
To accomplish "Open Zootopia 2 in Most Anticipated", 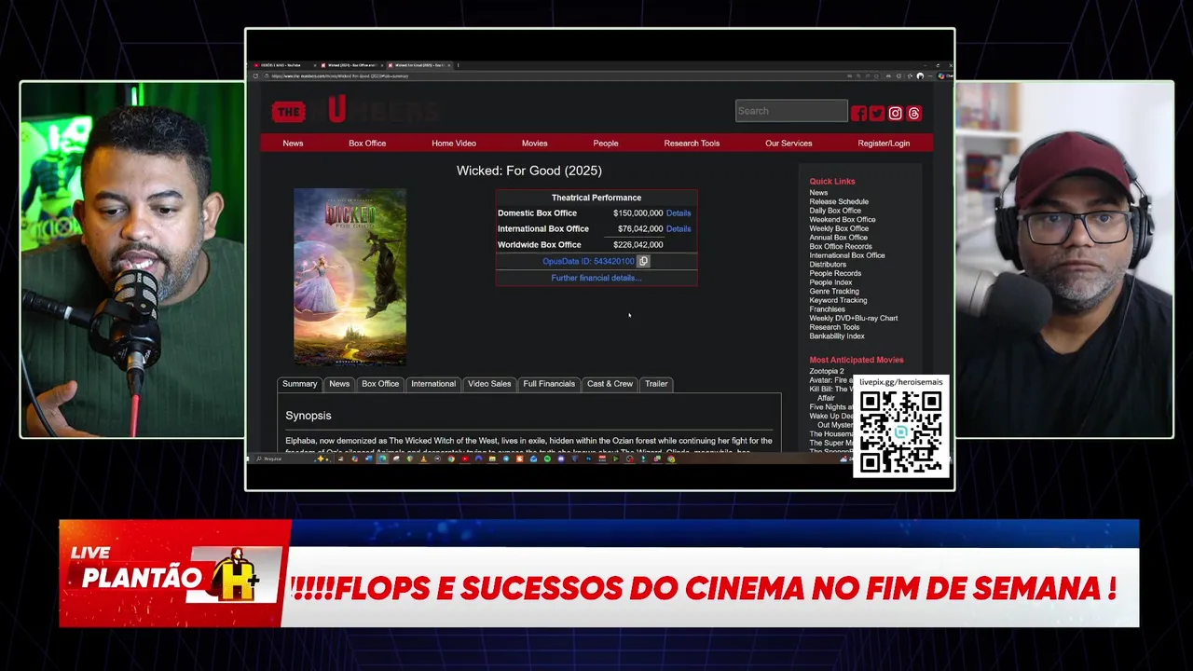I will 827,372.
